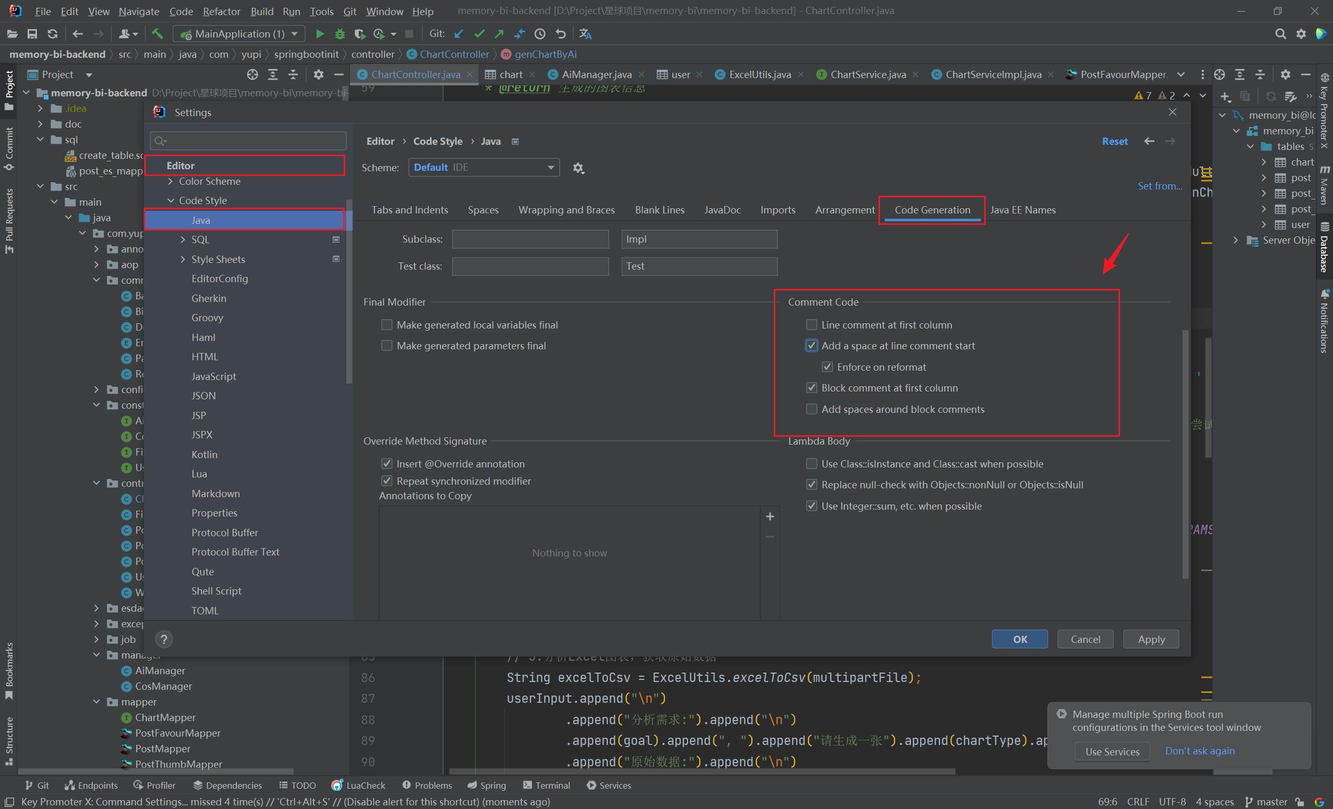Viewport: 1333px width, 809px height.
Task: Open the translate icon in the toolbar
Action: click(x=585, y=34)
